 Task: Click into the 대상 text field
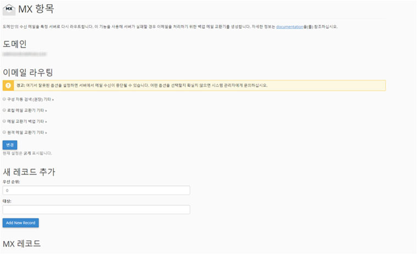pos(96,210)
